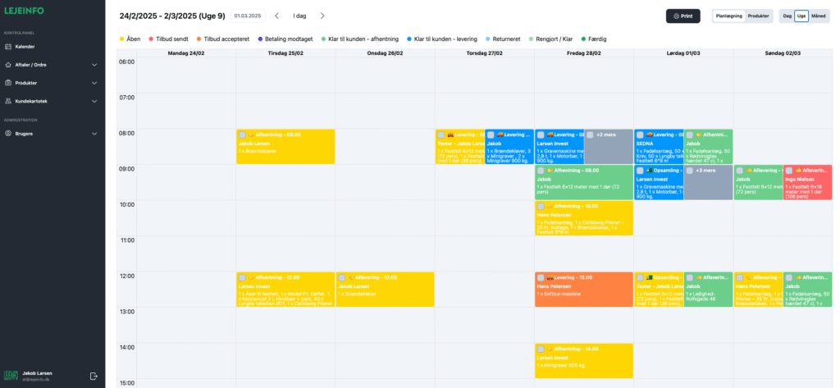840x388 pixels.
Task: Click the Returneret legend label
Action: (x=505, y=39)
